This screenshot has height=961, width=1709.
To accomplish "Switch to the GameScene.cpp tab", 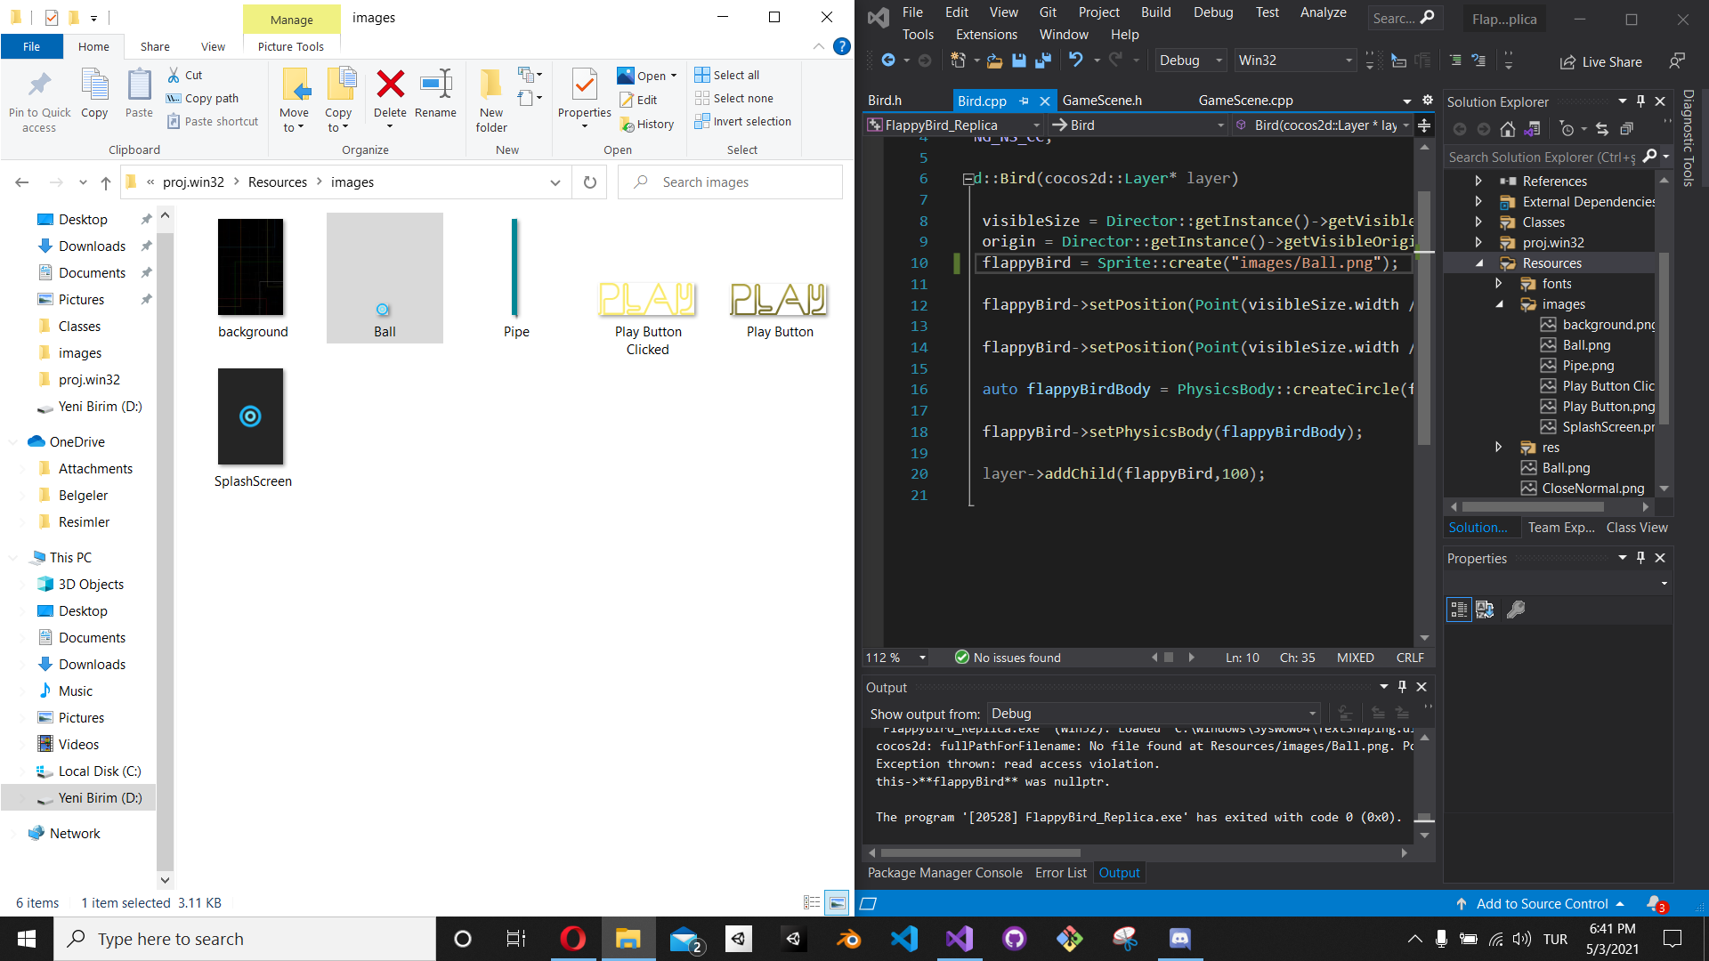I will tap(1245, 101).
